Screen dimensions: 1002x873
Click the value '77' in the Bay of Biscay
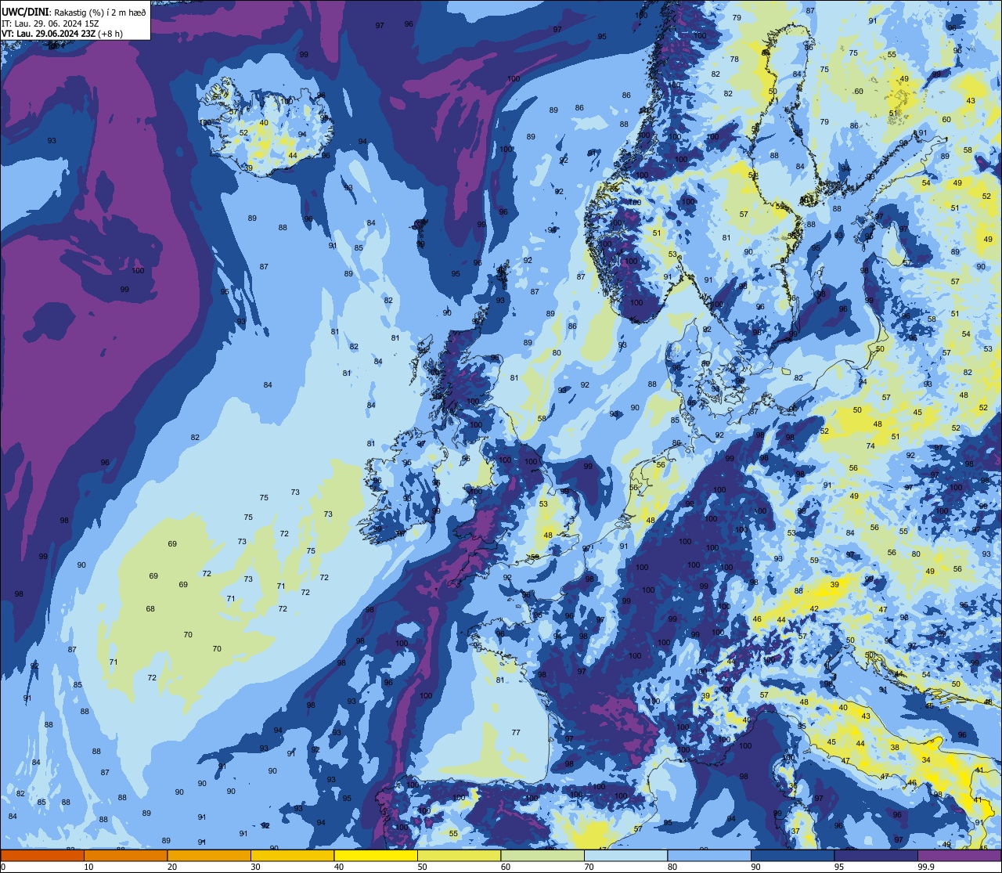(516, 733)
